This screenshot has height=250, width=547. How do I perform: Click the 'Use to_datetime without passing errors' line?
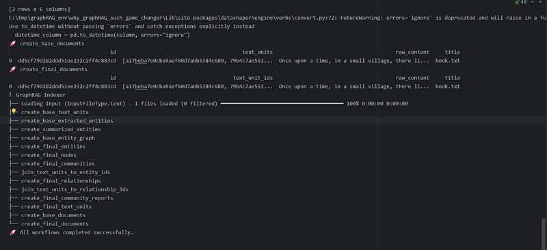tap(131, 27)
